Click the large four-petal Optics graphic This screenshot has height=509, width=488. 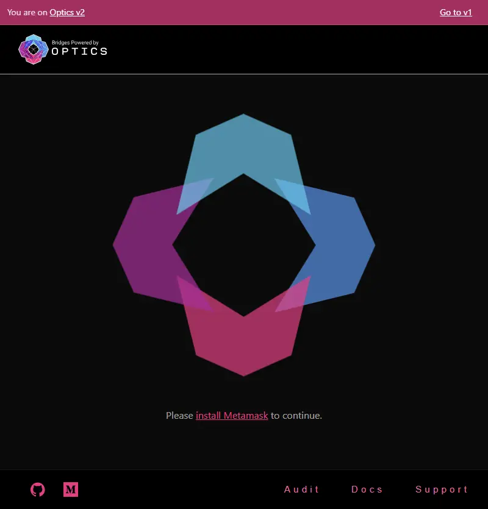(x=243, y=245)
